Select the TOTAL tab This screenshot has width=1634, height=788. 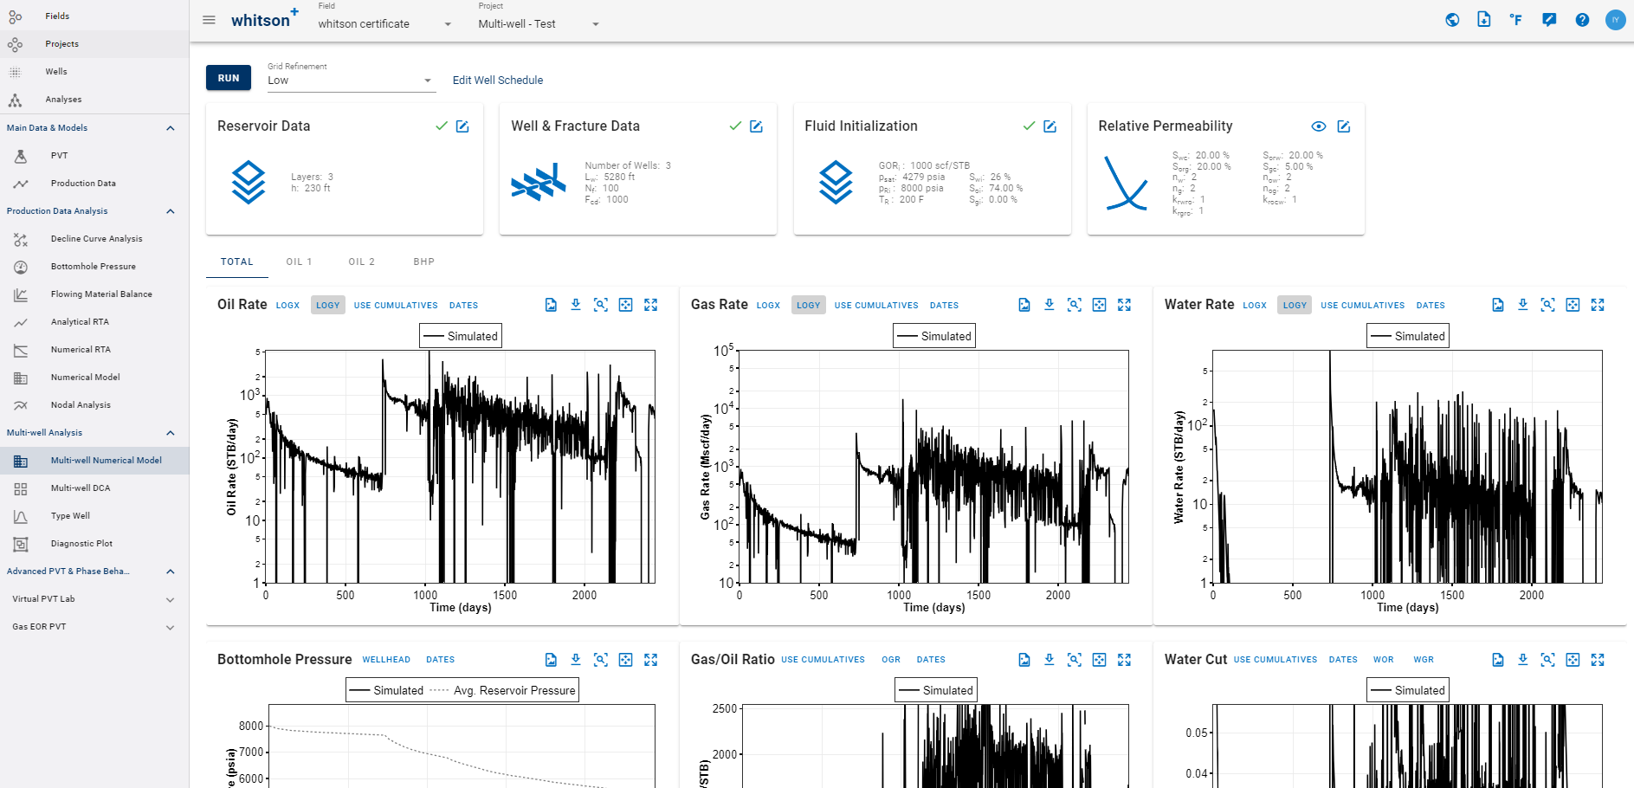point(237,262)
